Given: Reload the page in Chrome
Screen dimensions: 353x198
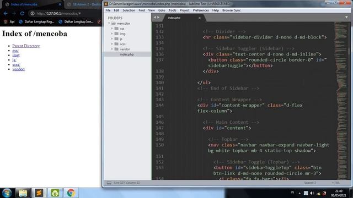Looking at the screenshot, I should point(22,13).
